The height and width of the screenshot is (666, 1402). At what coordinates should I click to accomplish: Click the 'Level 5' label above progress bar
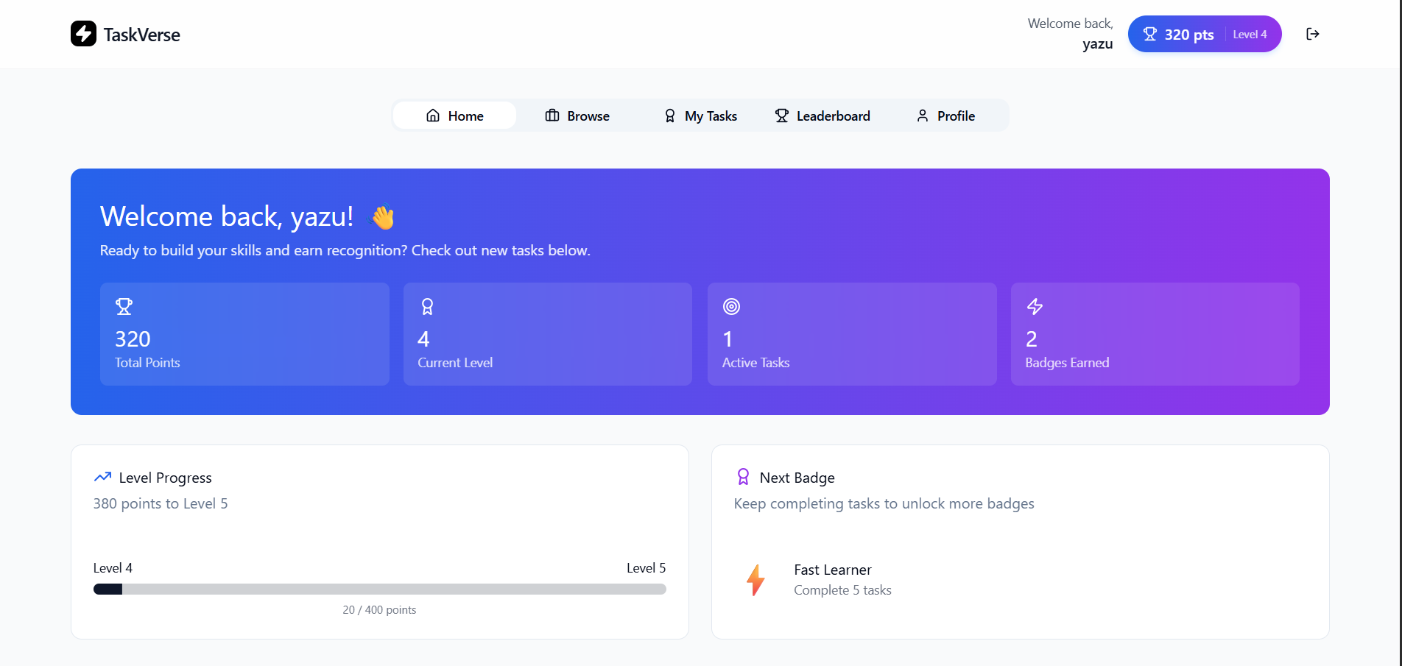[x=646, y=568]
